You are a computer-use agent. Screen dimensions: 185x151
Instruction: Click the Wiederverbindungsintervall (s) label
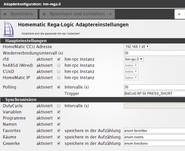[33, 53]
